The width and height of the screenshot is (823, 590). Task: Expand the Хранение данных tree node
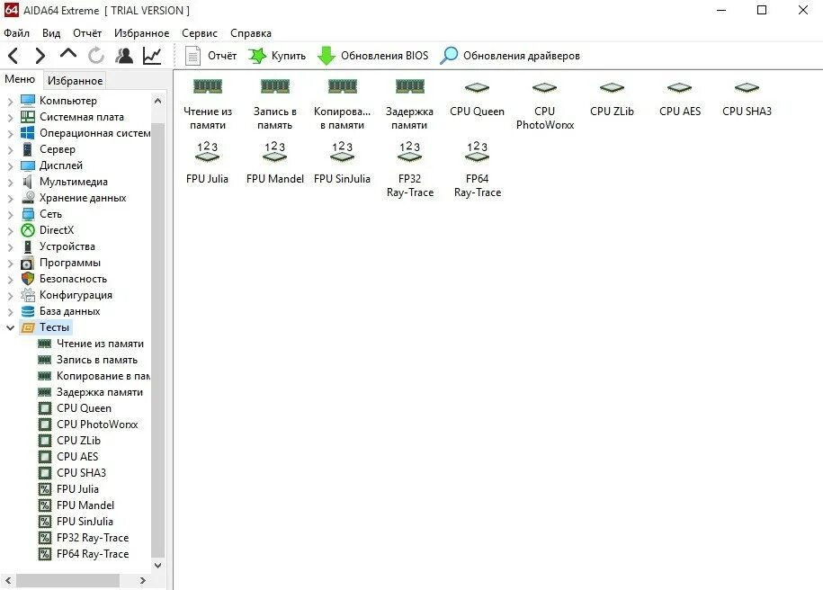(10, 199)
